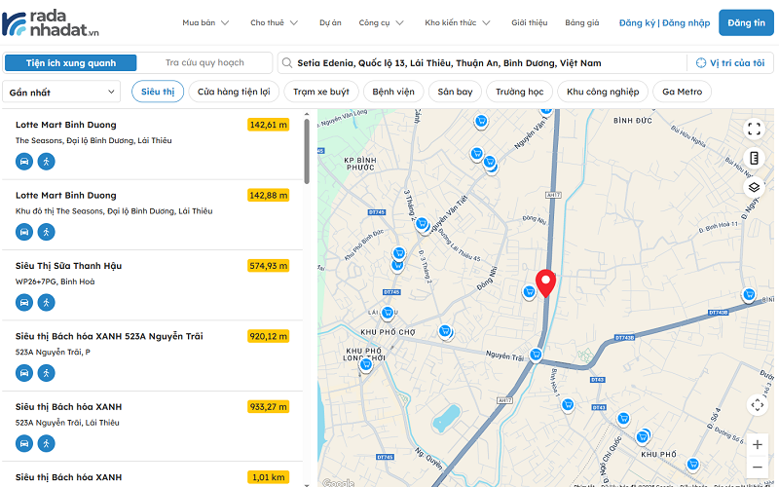779x487 pixels.
Task: Click car directions icon for Siêu Thị Sữa Thanh Hậu
Action: (x=23, y=302)
